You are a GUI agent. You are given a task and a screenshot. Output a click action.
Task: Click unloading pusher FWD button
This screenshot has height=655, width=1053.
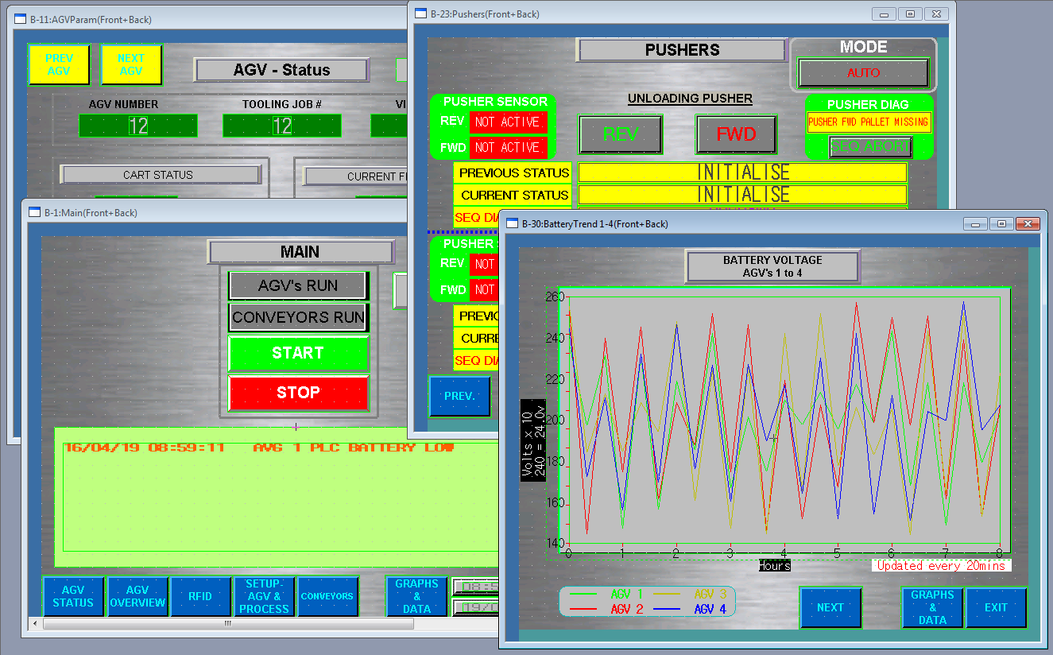pos(737,134)
